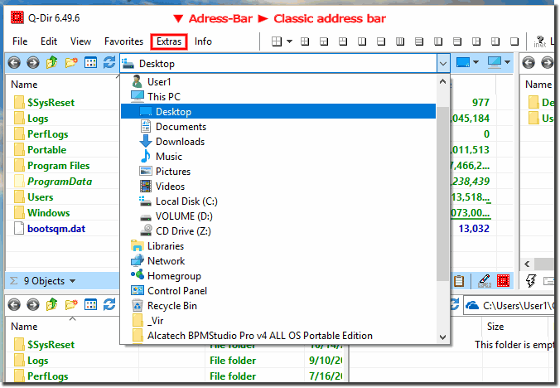Expand the 9 Objects status dropdown
The image size is (560, 388).
[x=73, y=281]
